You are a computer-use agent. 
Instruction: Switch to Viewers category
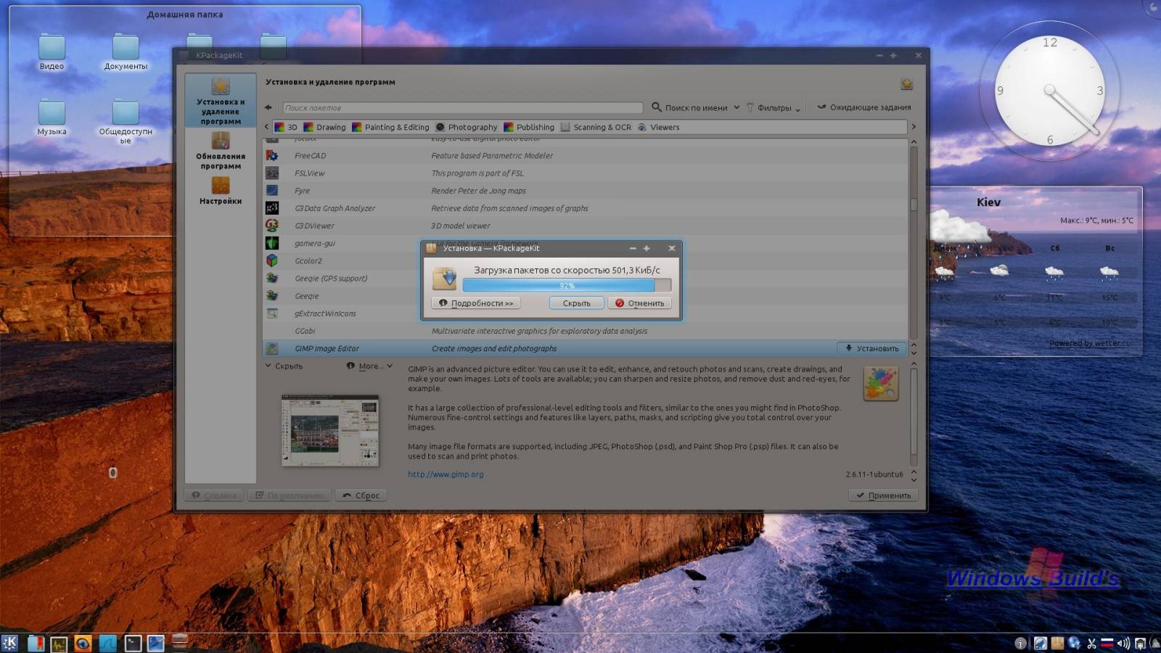coord(658,127)
